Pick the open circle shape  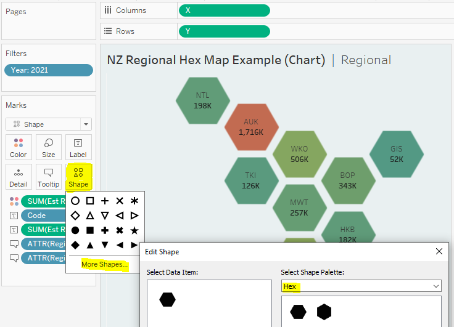click(x=75, y=201)
